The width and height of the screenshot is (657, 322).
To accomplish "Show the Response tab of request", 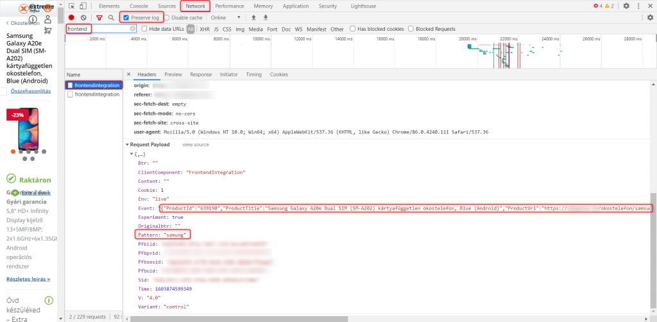I will point(201,74).
